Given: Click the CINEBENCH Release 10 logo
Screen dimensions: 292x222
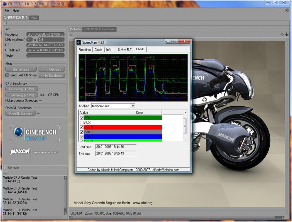Looking at the screenshot, I should [35, 134].
